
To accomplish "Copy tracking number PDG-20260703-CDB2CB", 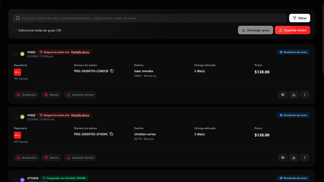I will 112,71.
